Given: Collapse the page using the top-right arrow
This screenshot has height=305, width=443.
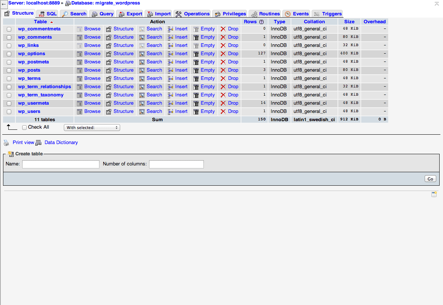Looking at the screenshot, I should pos(437,4).
